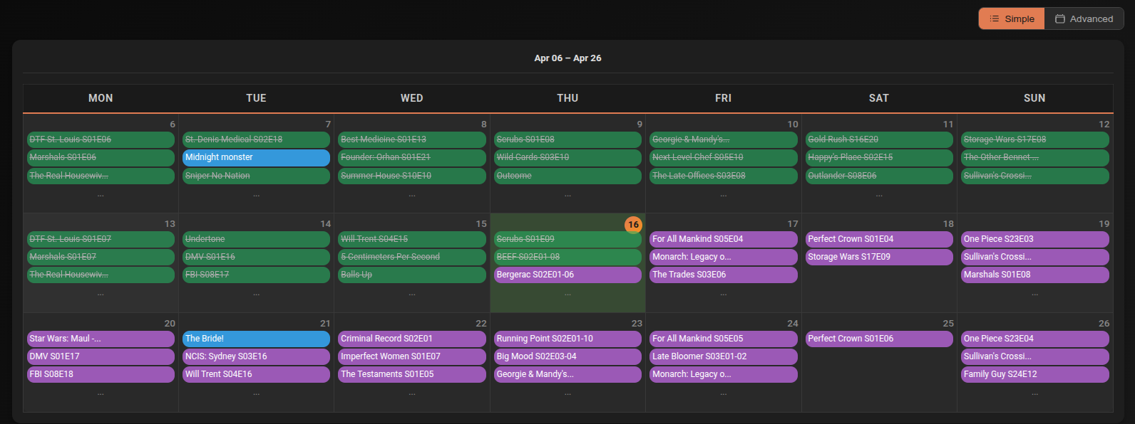Open DMV S01E16 entry
1135x424 pixels.
tap(256, 257)
